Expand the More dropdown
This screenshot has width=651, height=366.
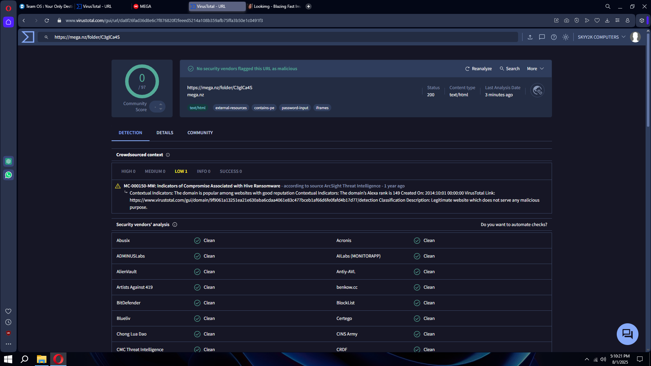tap(535, 69)
